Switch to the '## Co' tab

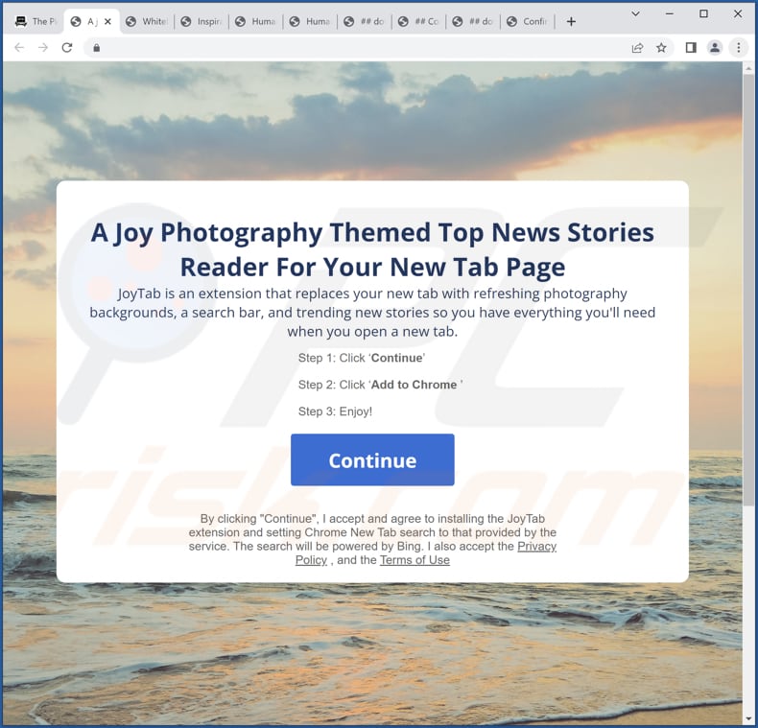point(418,21)
